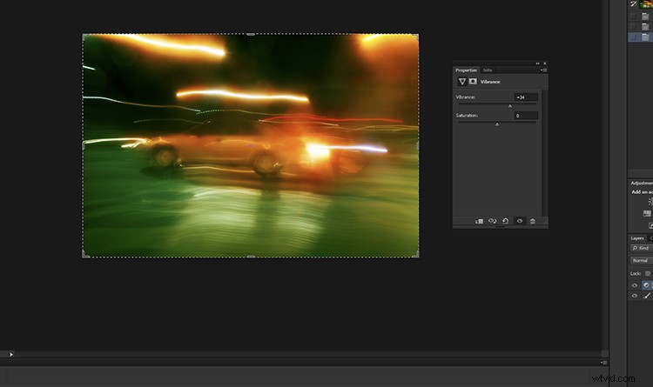Collapse the Properties panel with double arrows
Viewport: 653px width, 387px height.
[537, 63]
